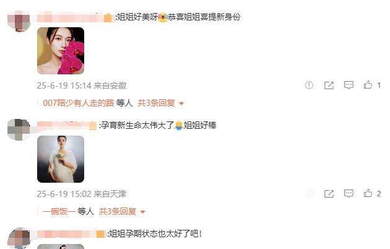Expand 共3条回复 under the Anhui comment
Viewport: 390px width, 249px height.
point(156,103)
